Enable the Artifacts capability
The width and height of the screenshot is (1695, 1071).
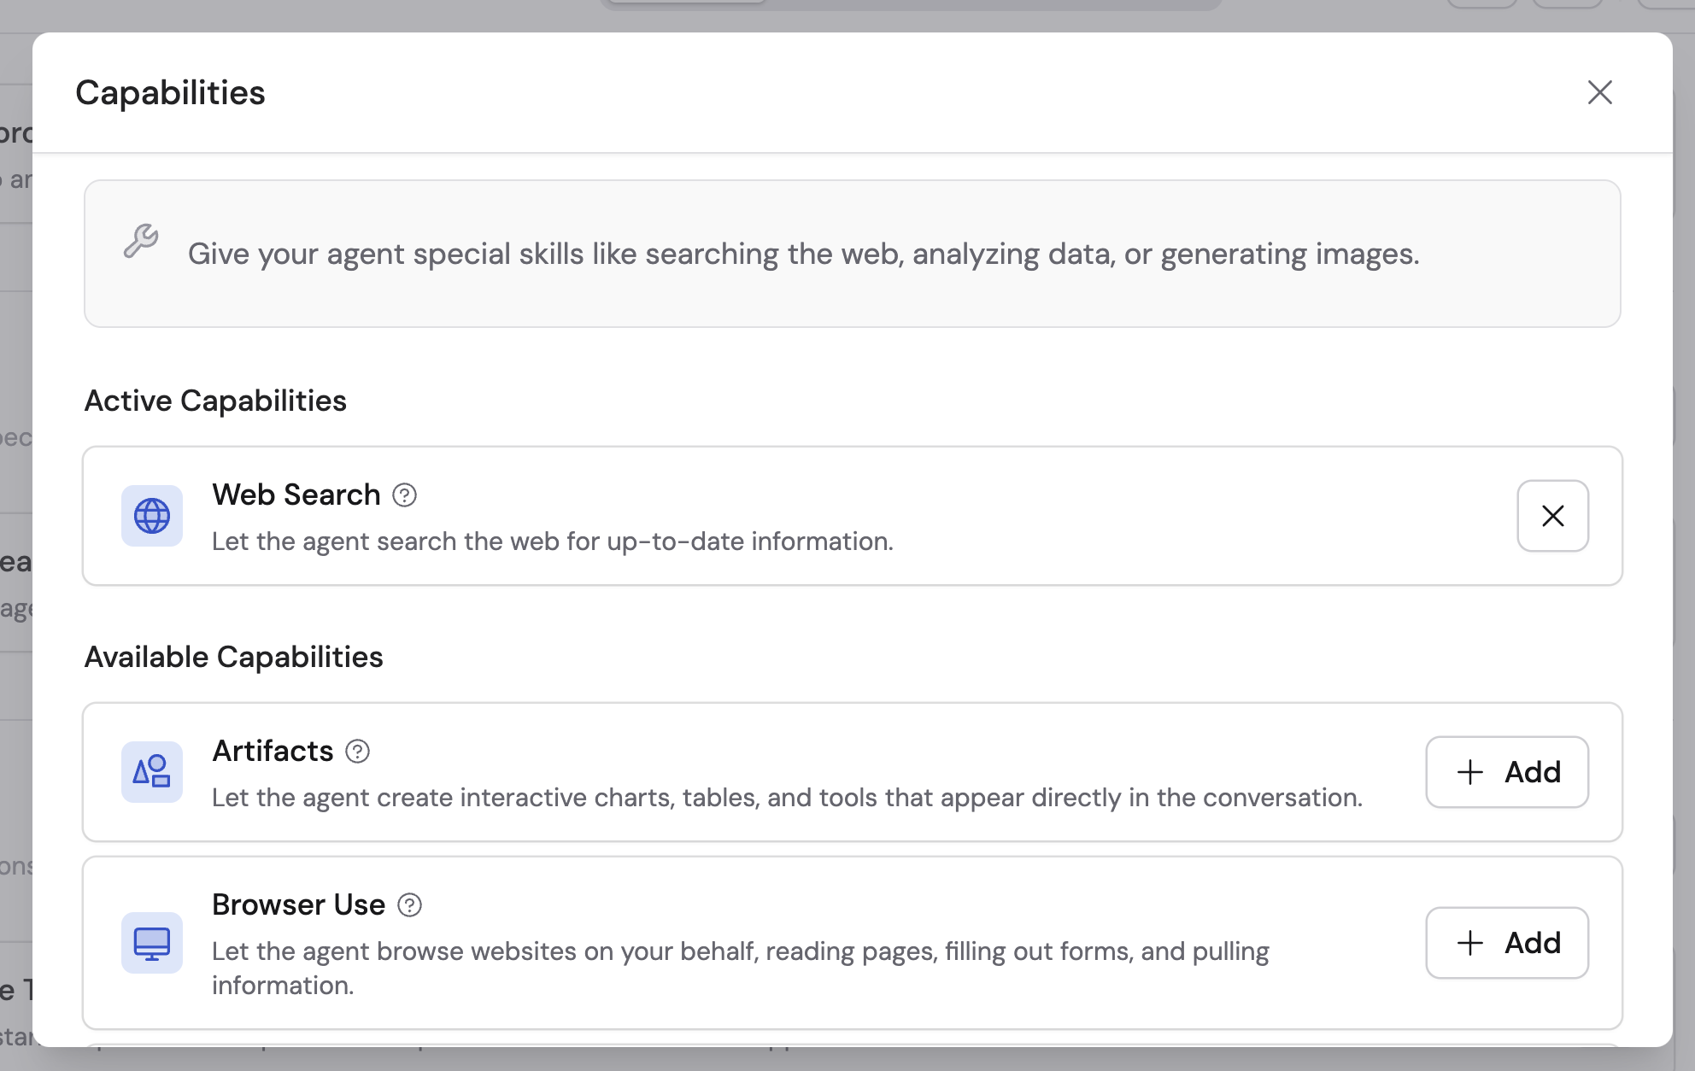click(x=1506, y=772)
